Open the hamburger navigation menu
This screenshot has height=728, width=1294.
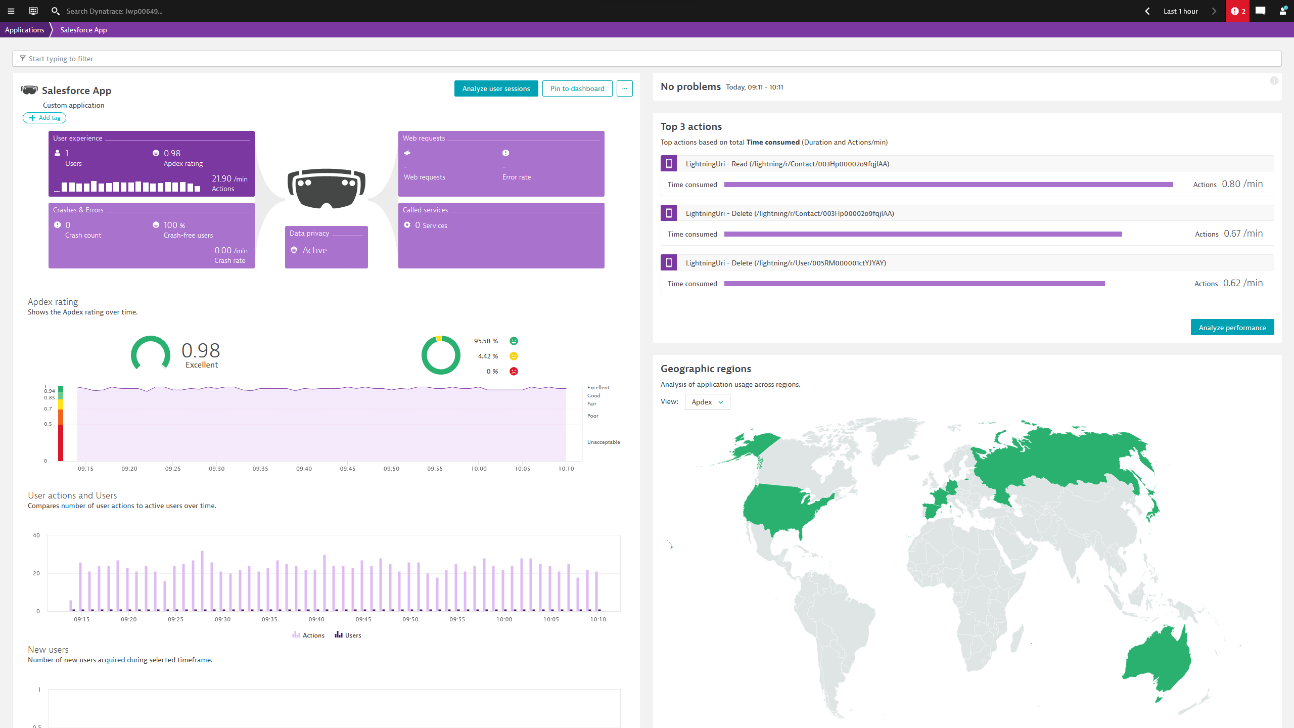pyautogui.click(x=11, y=11)
